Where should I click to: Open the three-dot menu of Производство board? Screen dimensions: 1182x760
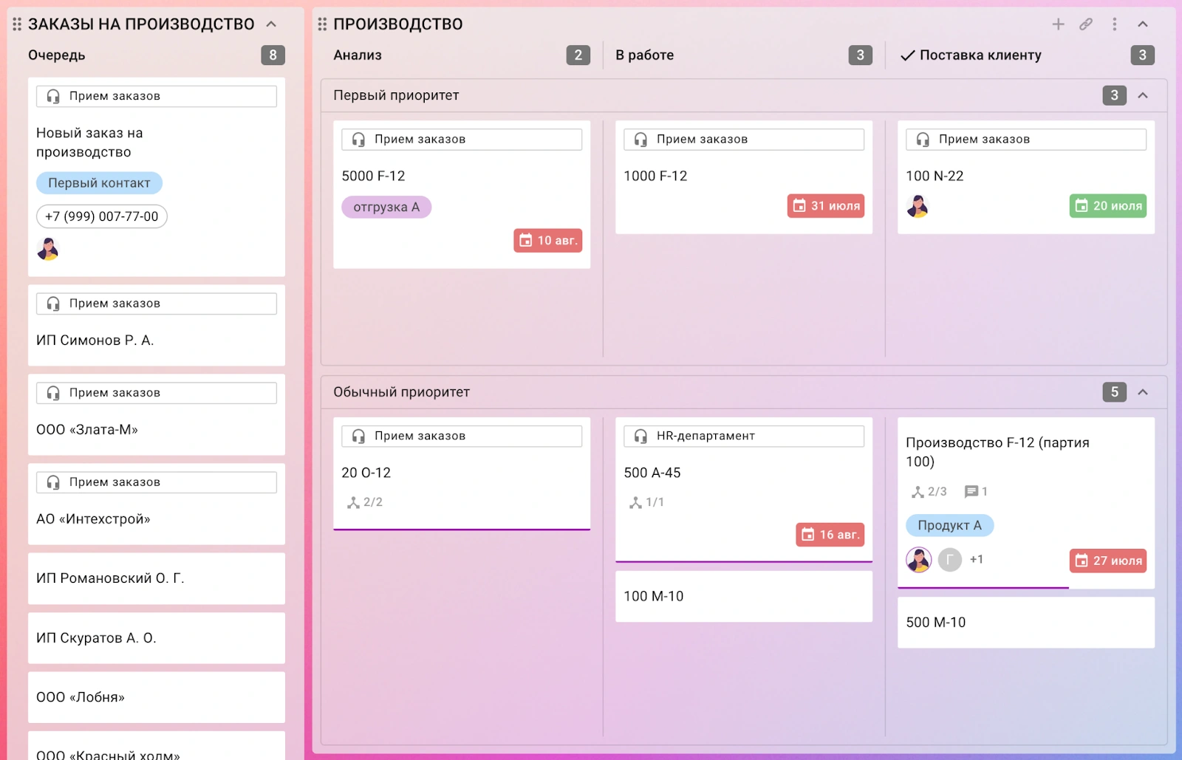pyautogui.click(x=1115, y=24)
